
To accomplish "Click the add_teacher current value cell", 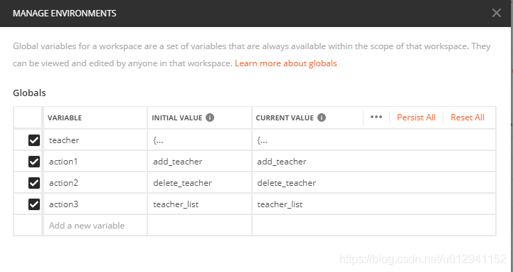I will point(374,162).
